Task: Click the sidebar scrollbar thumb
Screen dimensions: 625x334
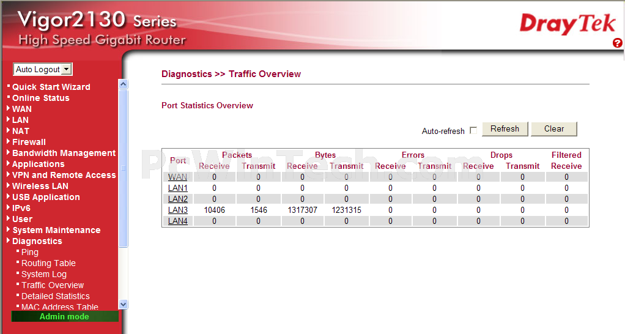Action: pyautogui.click(x=123, y=168)
